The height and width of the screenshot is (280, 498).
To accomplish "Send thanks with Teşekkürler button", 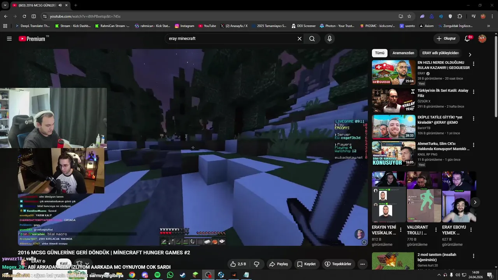I will [338, 264].
